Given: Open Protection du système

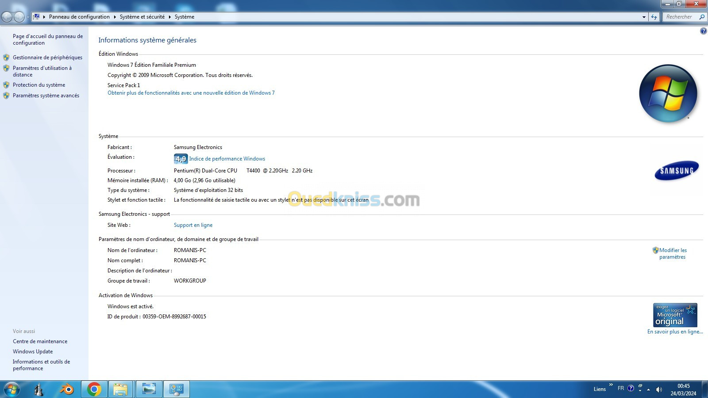Looking at the screenshot, I should click(x=39, y=85).
